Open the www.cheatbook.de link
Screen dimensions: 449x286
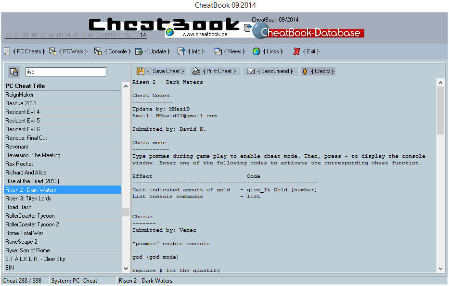tap(205, 34)
